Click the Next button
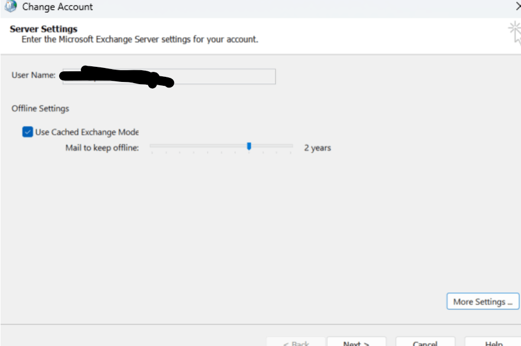521x346 pixels. click(356, 342)
